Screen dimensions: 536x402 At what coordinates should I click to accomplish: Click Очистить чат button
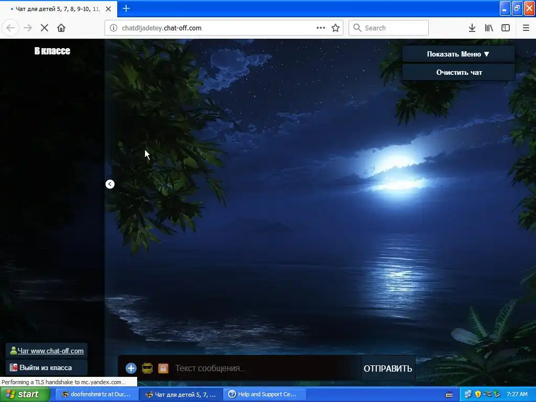click(x=458, y=72)
